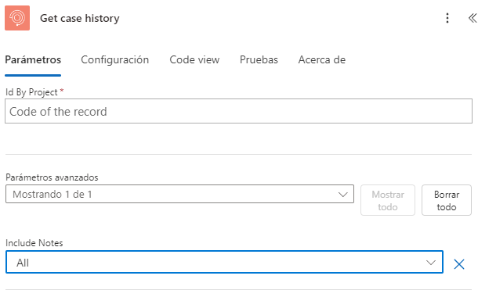Click the orange connector icon
Screen dimensions: 478x290
(17, 18)
